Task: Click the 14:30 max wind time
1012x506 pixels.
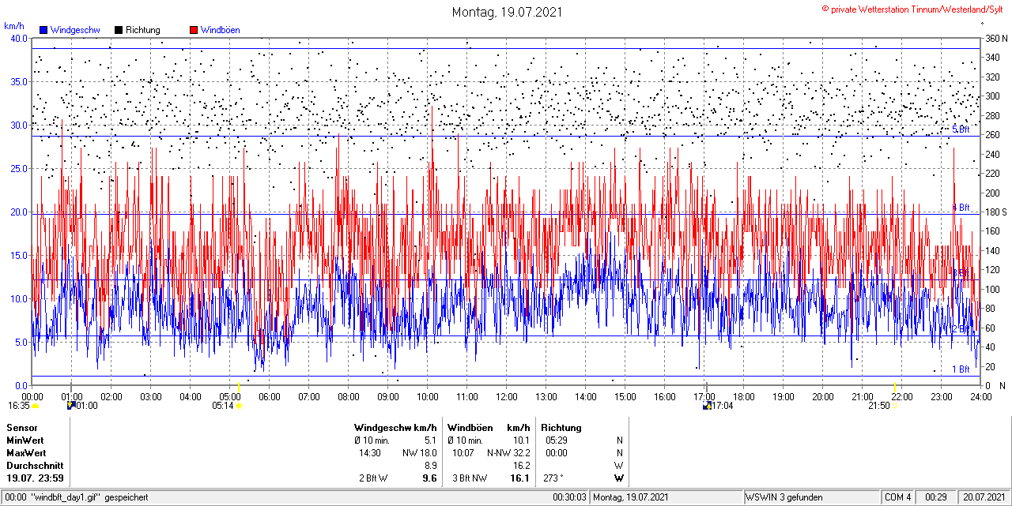Action: click(x=370, y=453)
